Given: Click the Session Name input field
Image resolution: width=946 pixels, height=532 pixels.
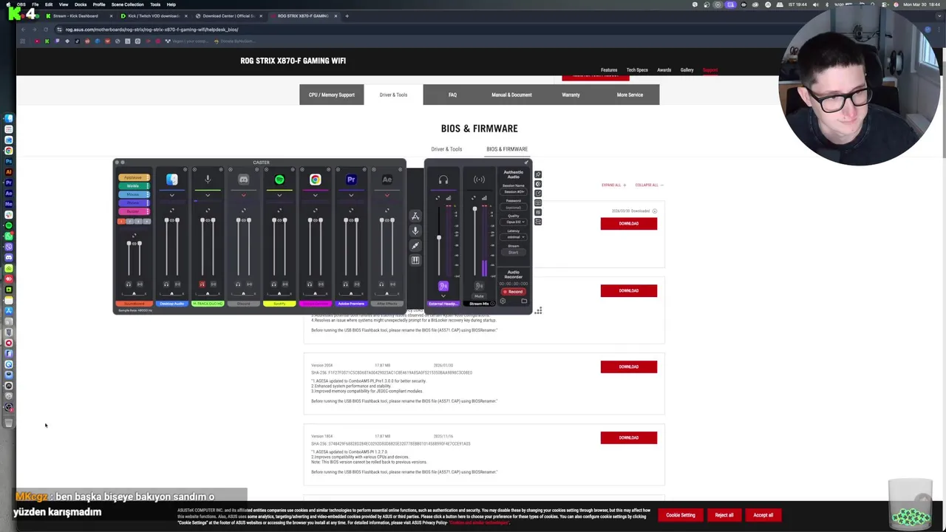Looking at the screenshot, I should [x=513, y=191].
